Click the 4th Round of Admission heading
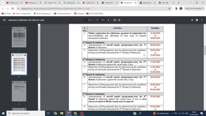The height and width of the screenshot is (116, 206). pos(94,94)
